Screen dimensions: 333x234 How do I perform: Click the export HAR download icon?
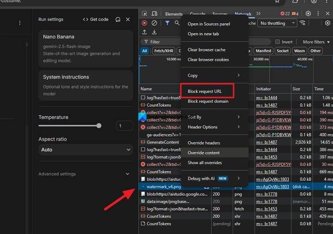click(x=154, y=32)
